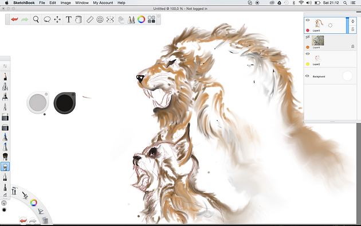Click the volume icon in menu bar

click(x=309, y=3)
